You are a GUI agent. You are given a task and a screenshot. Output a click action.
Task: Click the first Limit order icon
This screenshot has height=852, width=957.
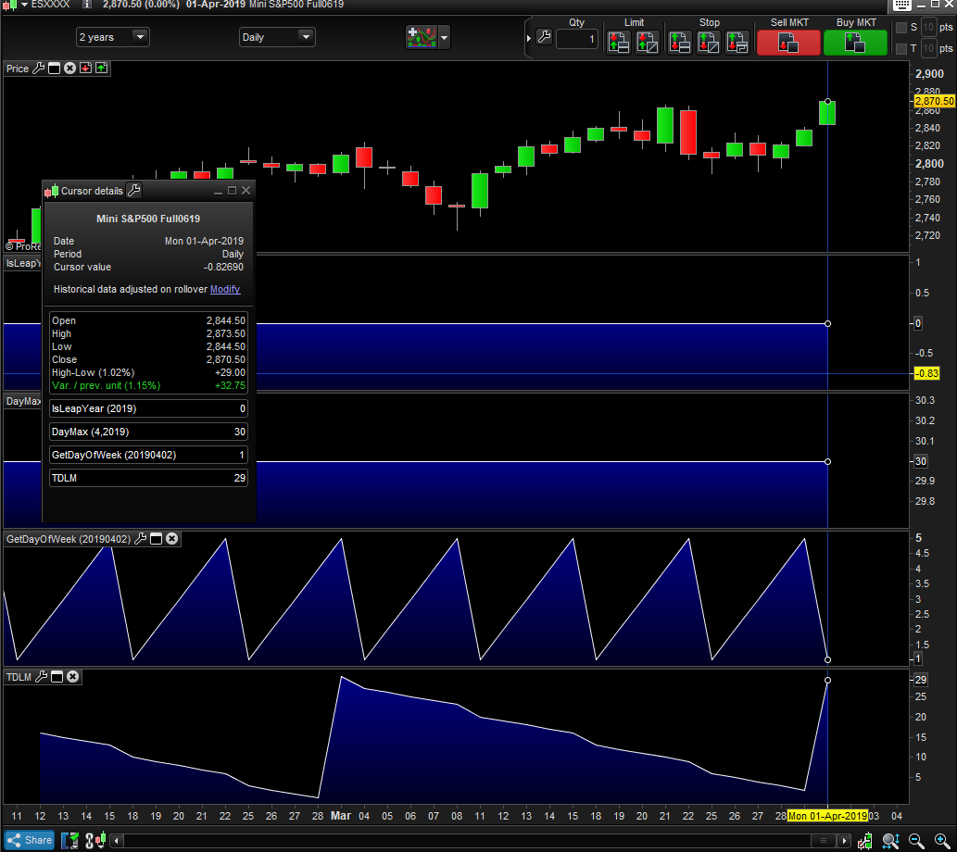click(x=618, y=42)
